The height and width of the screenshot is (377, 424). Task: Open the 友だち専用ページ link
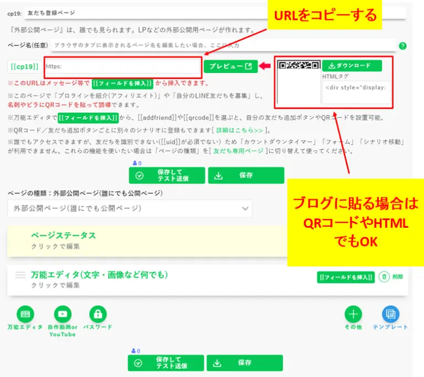[239, 151]
